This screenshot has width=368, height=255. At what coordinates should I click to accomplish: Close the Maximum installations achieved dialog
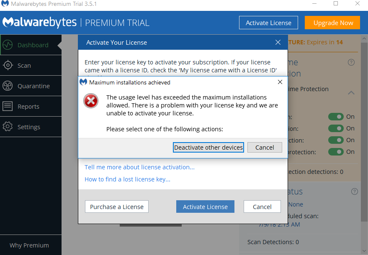pos(280,82)
